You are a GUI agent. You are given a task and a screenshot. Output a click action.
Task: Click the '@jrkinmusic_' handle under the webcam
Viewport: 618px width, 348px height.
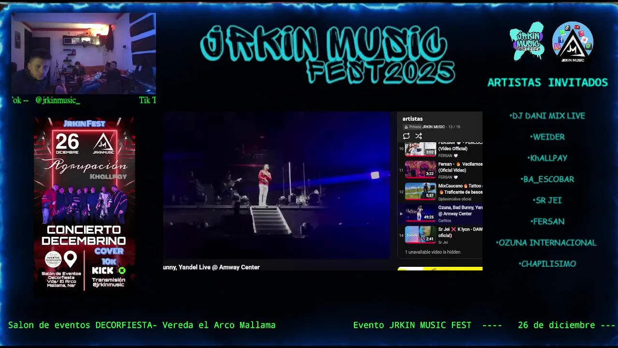tap(57, 100)
